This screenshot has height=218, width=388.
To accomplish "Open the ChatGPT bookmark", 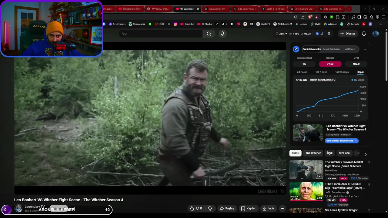I will click(x=263, y=24).
